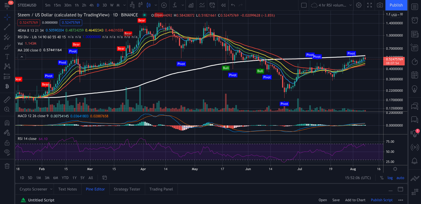421x204 pixels.
Task: Open the select layout square button
Action: 304,5
